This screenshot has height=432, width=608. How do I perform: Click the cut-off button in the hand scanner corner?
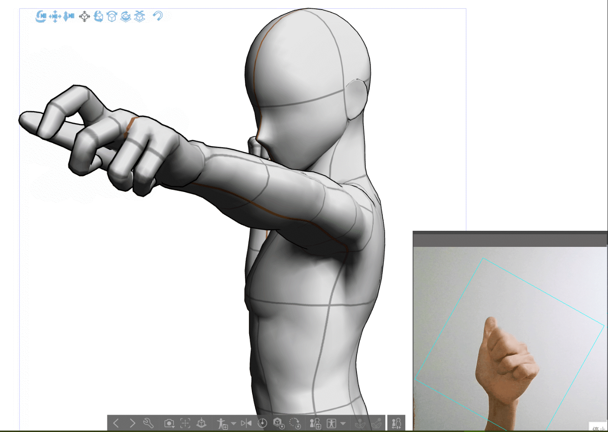pyautogui.click(x=598, y=427)
